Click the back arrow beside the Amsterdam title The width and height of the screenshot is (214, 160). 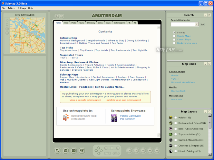point(57,16)
